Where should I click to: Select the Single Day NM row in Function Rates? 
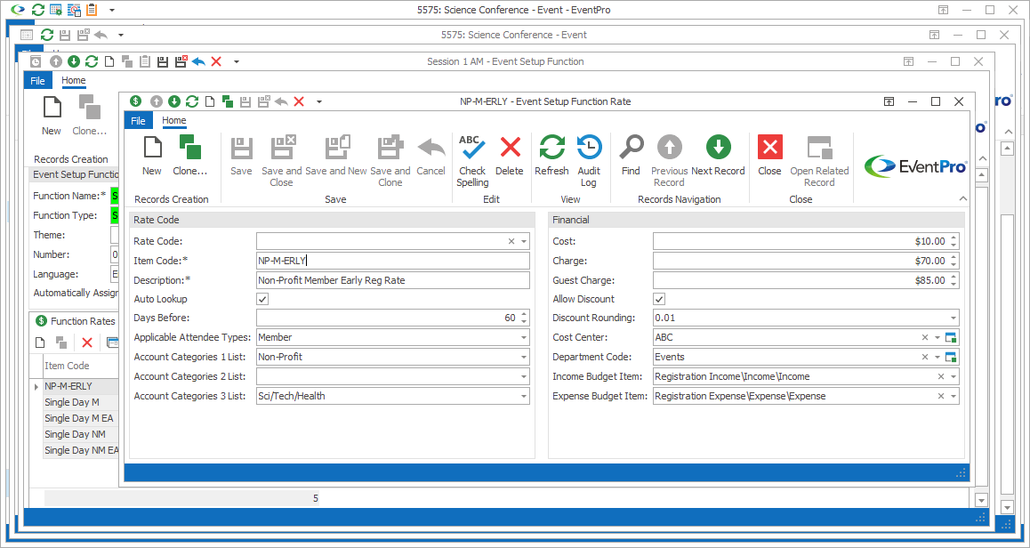point(81,434)
